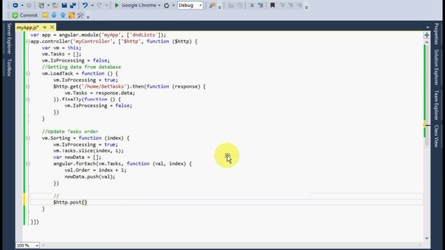Click the vertical scrollbar down arrow
Viewport: 445px width, 250px height.
tap(427, 238)
